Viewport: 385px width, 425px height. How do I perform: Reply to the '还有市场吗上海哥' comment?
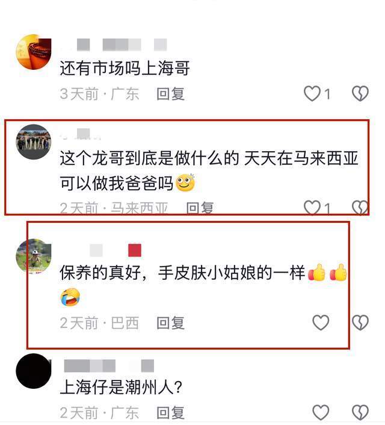tap(171, 94)
